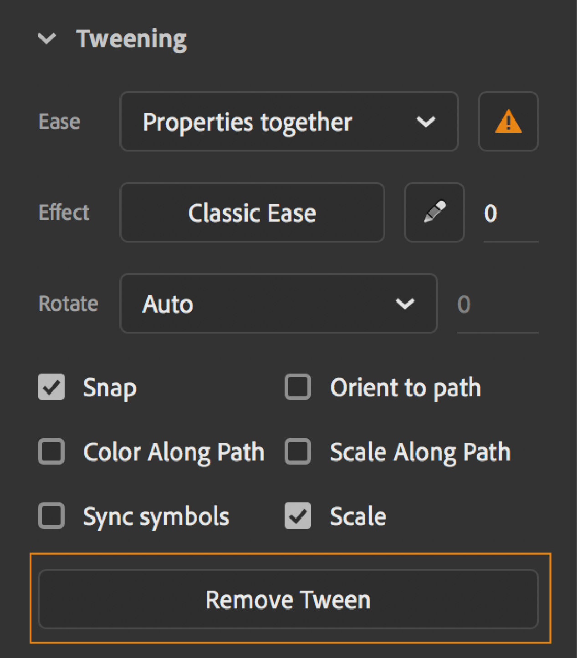Click the Ease label

[59, 122]
